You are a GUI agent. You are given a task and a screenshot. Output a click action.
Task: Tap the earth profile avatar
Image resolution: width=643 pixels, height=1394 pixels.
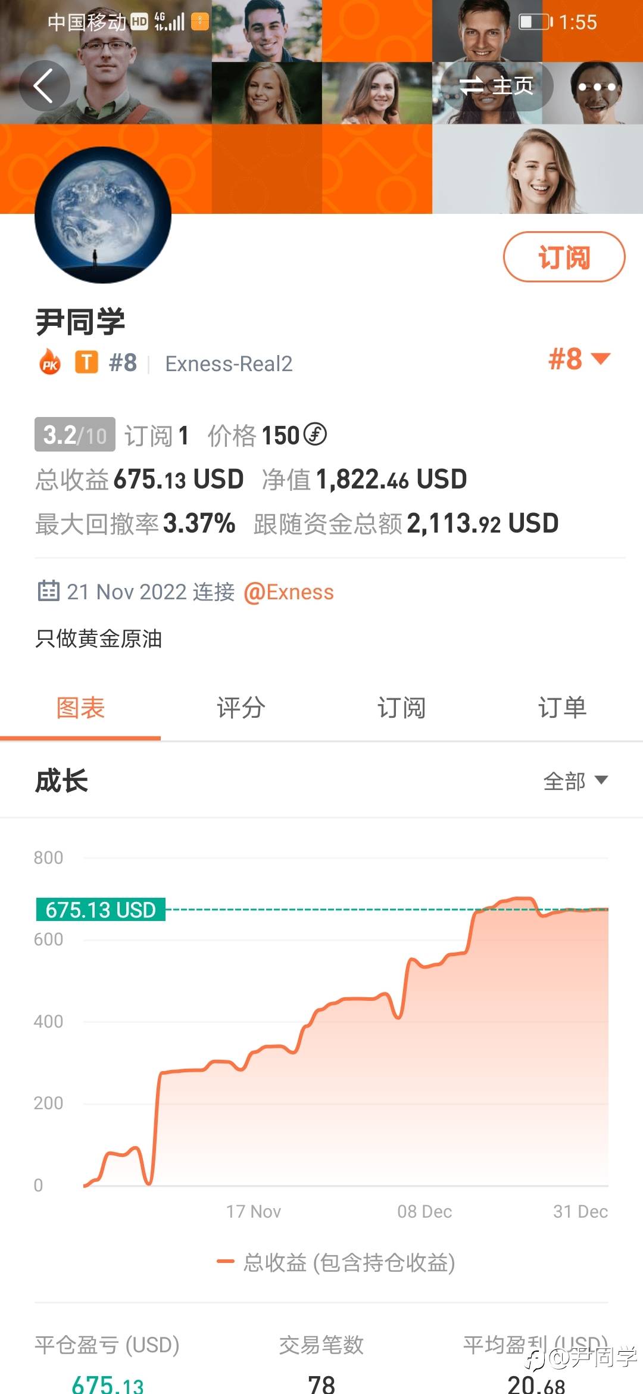[103, 215]
